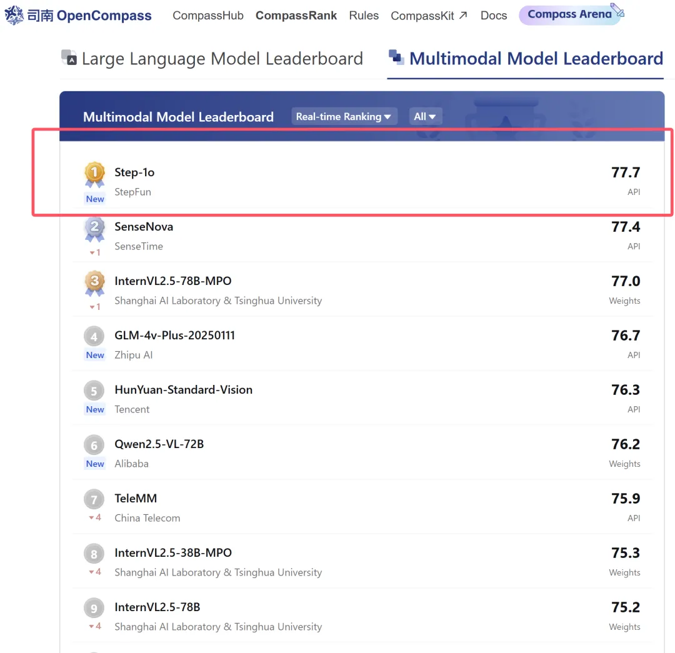Switch to Large Language Model Leaderboard tab
The width and height of the screenshot is (675, 653).
[222, 59]
